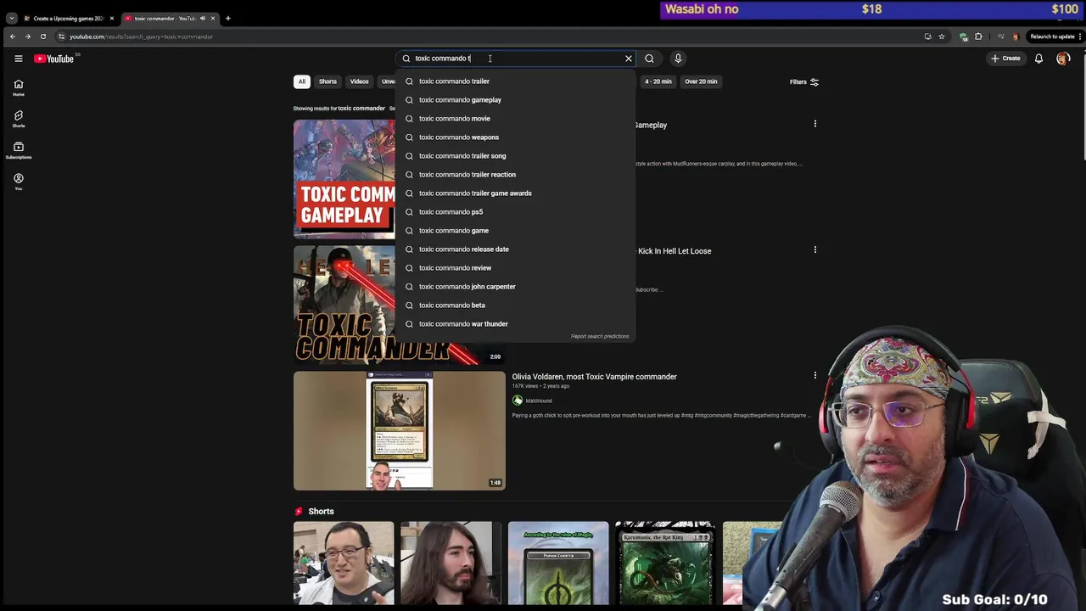Open the browser extensions puzzle icon

click(978, 36)
